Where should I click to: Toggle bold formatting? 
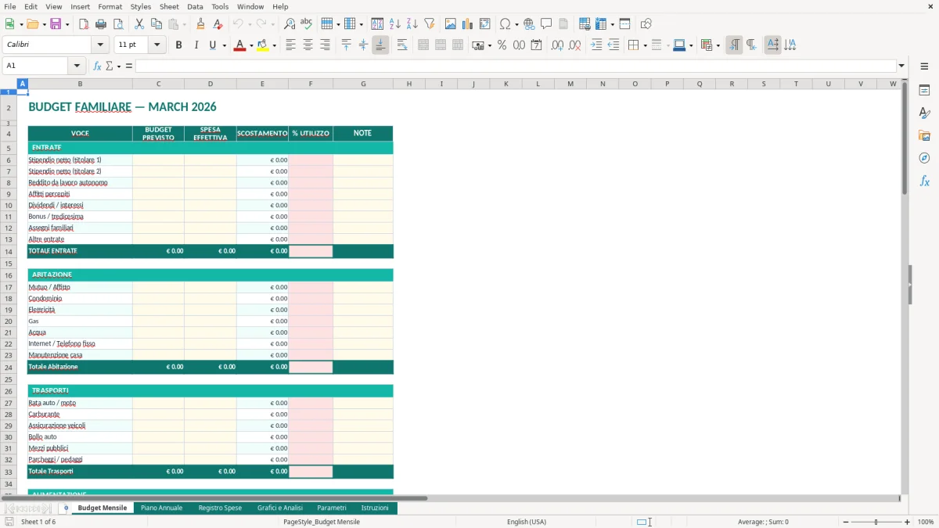point(178,45)
